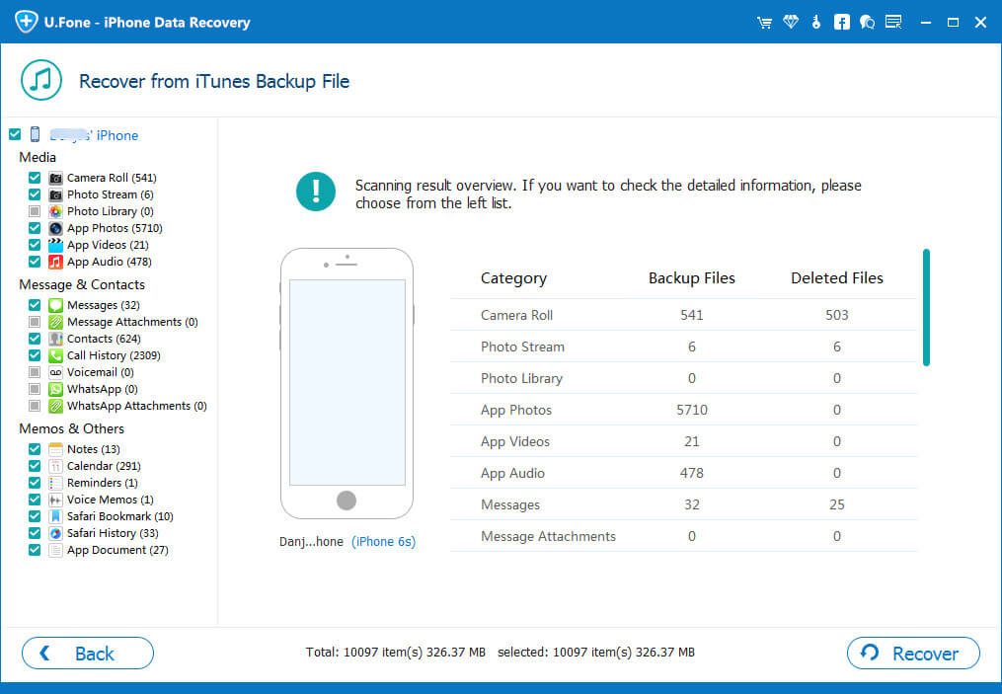Uncheck the Call History checkbox
Screen dimensions: 1002x694
(35, 355)
